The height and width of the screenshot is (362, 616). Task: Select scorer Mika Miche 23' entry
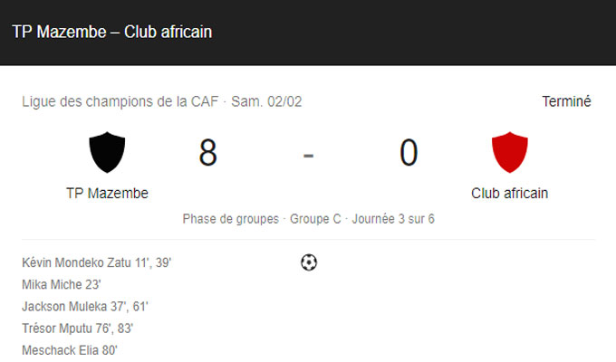point(62,284)
